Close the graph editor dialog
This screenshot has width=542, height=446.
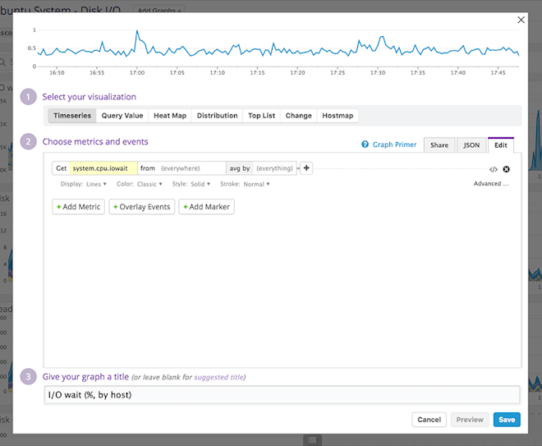[521, 20]
